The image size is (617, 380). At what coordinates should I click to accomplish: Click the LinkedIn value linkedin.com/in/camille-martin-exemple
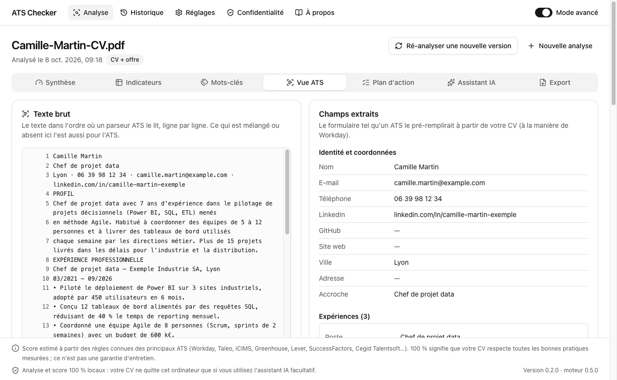[455, 215]
